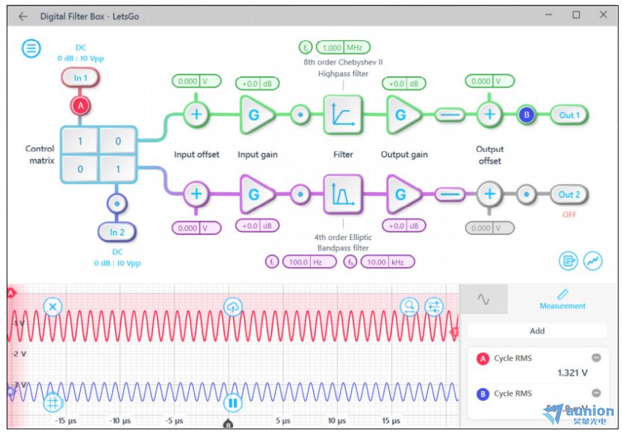This screenshot has height=433, width=623.
Task: Open the channel 2 input offset adder
Action: [196, 194]
